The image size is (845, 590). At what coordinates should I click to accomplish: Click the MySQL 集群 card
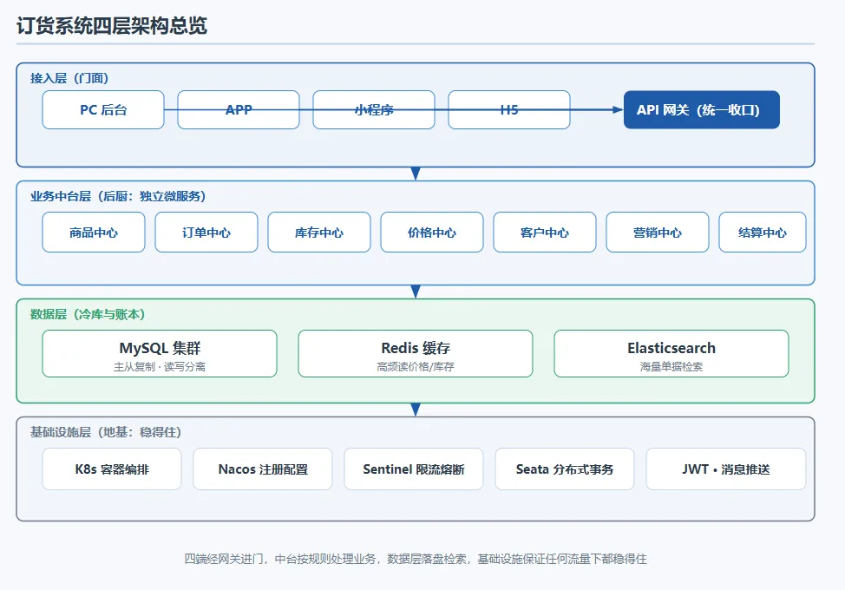(160, 353)
